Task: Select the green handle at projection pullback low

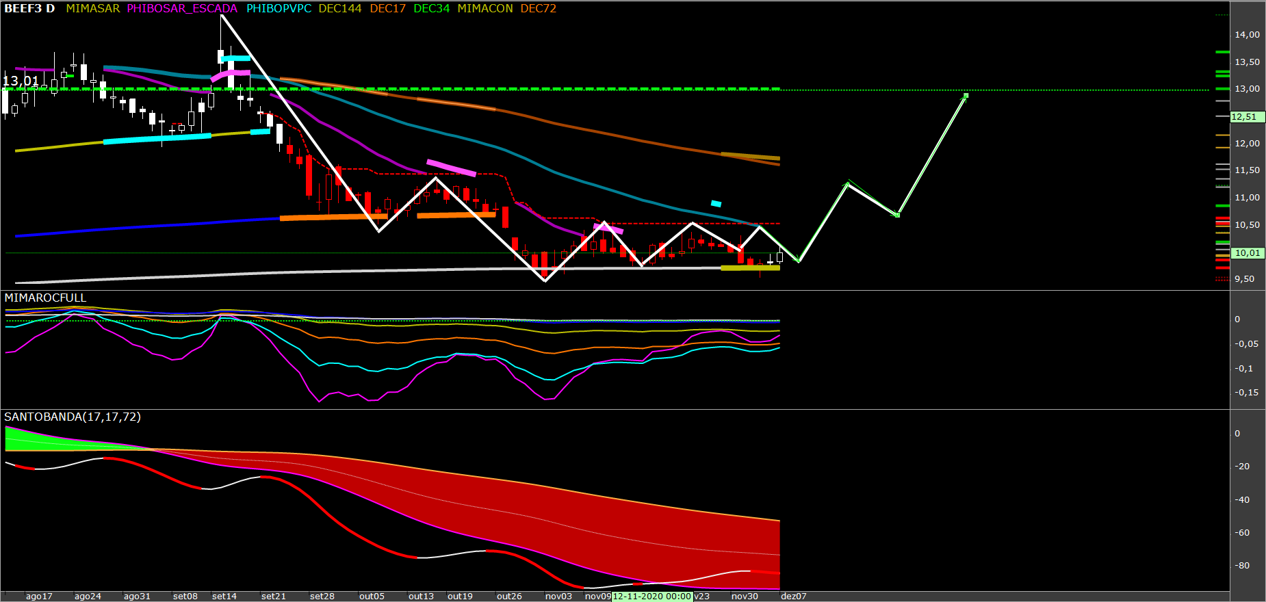Action: click(x=897, y=215)
